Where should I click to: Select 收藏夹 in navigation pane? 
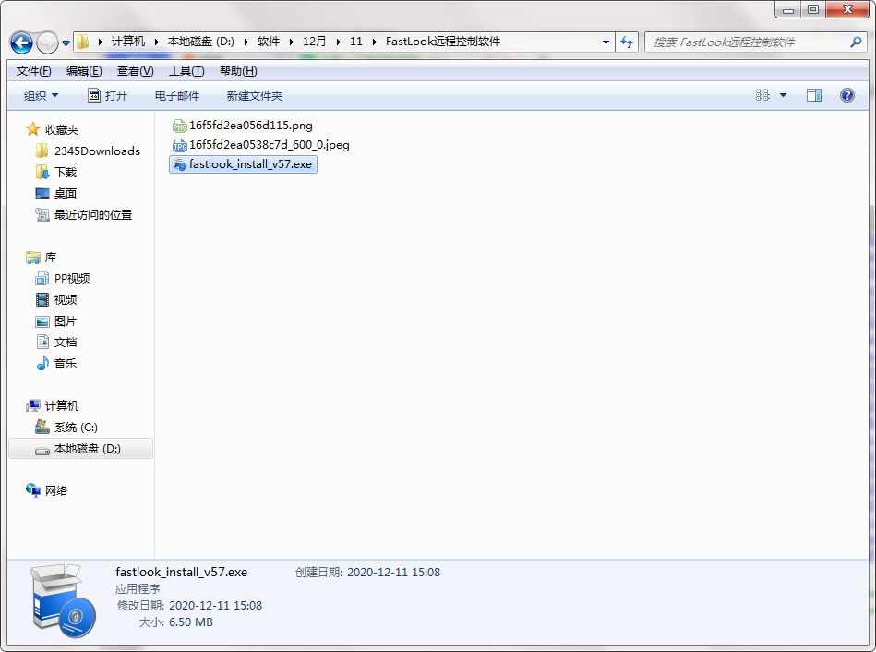tap(52, 129)
